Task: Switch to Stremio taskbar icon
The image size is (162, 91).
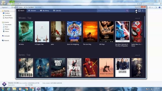Action: (x=38, y=89)
